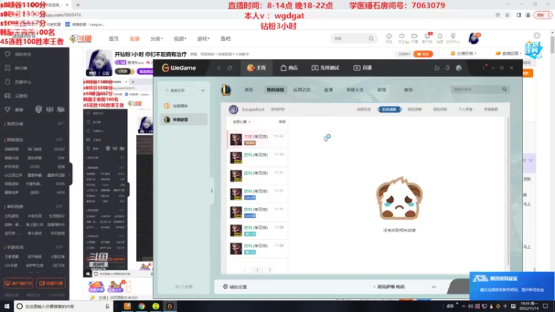The width and height of the screenshot is (555, 312).
Task: Click the summoner search magnifier icon
Action: coord(504,89)
